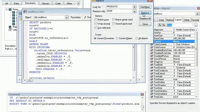Screen dimensions: 200x112
Task: Collapse Project Manager with the up-arrow button
Action: pos(78,3)
